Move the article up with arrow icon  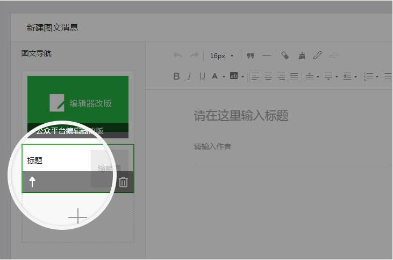[x=32, y=182]
